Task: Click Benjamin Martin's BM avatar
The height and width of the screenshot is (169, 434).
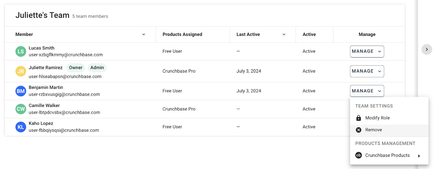Action: (x=21, y=91)
